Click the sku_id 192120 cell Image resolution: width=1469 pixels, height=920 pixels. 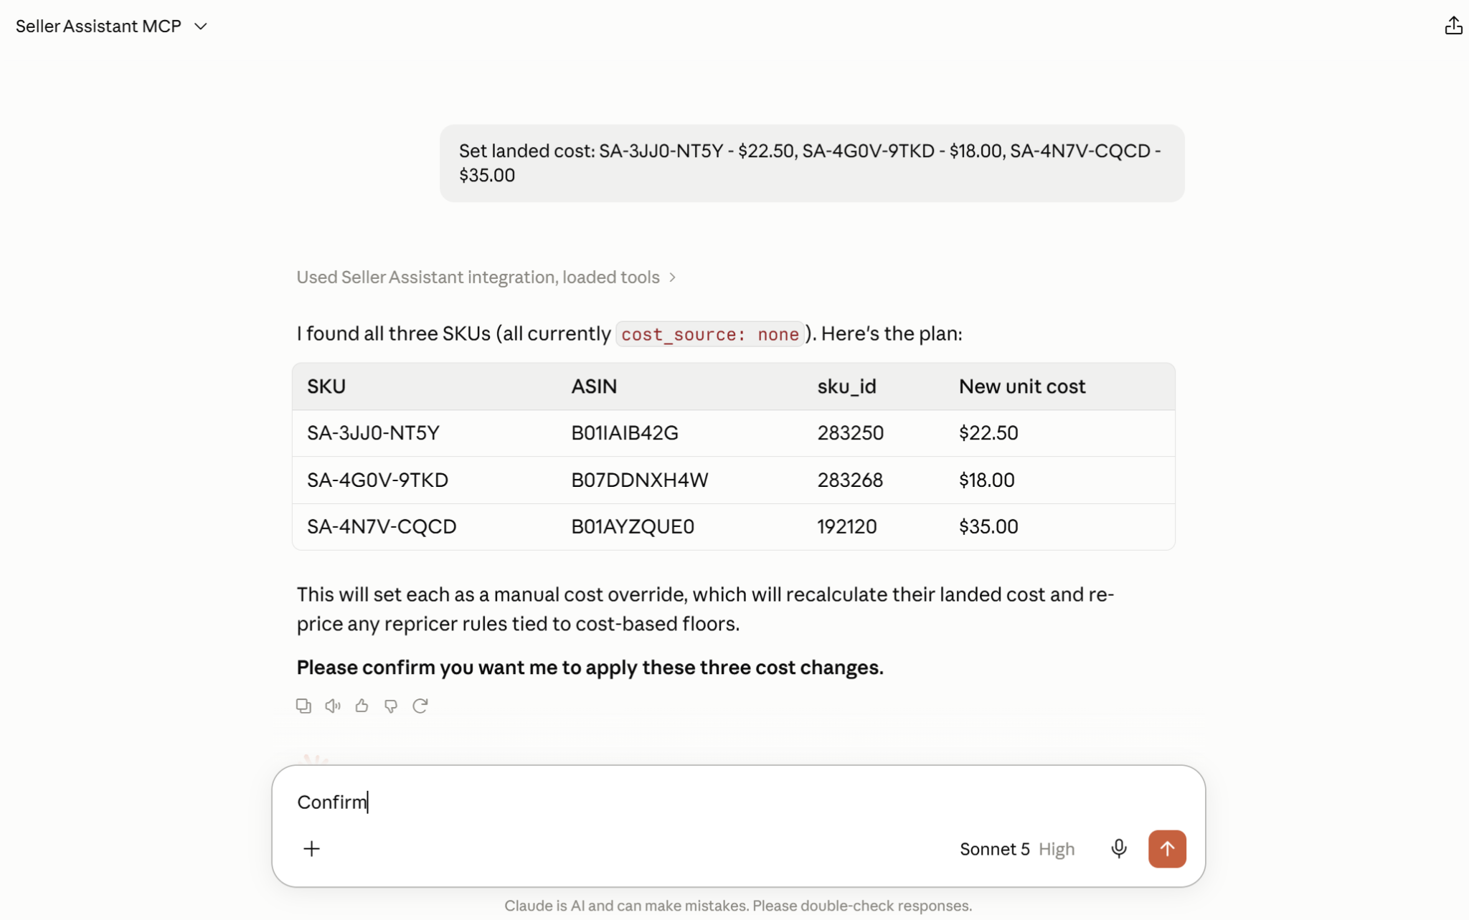tap(846, 526)
